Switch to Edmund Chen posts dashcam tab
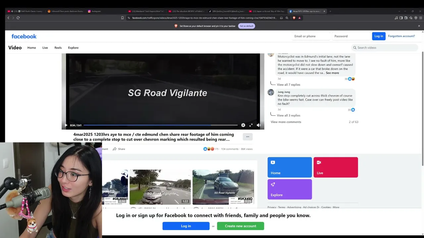Screen dimensions: 424x238 click(65, 11)
